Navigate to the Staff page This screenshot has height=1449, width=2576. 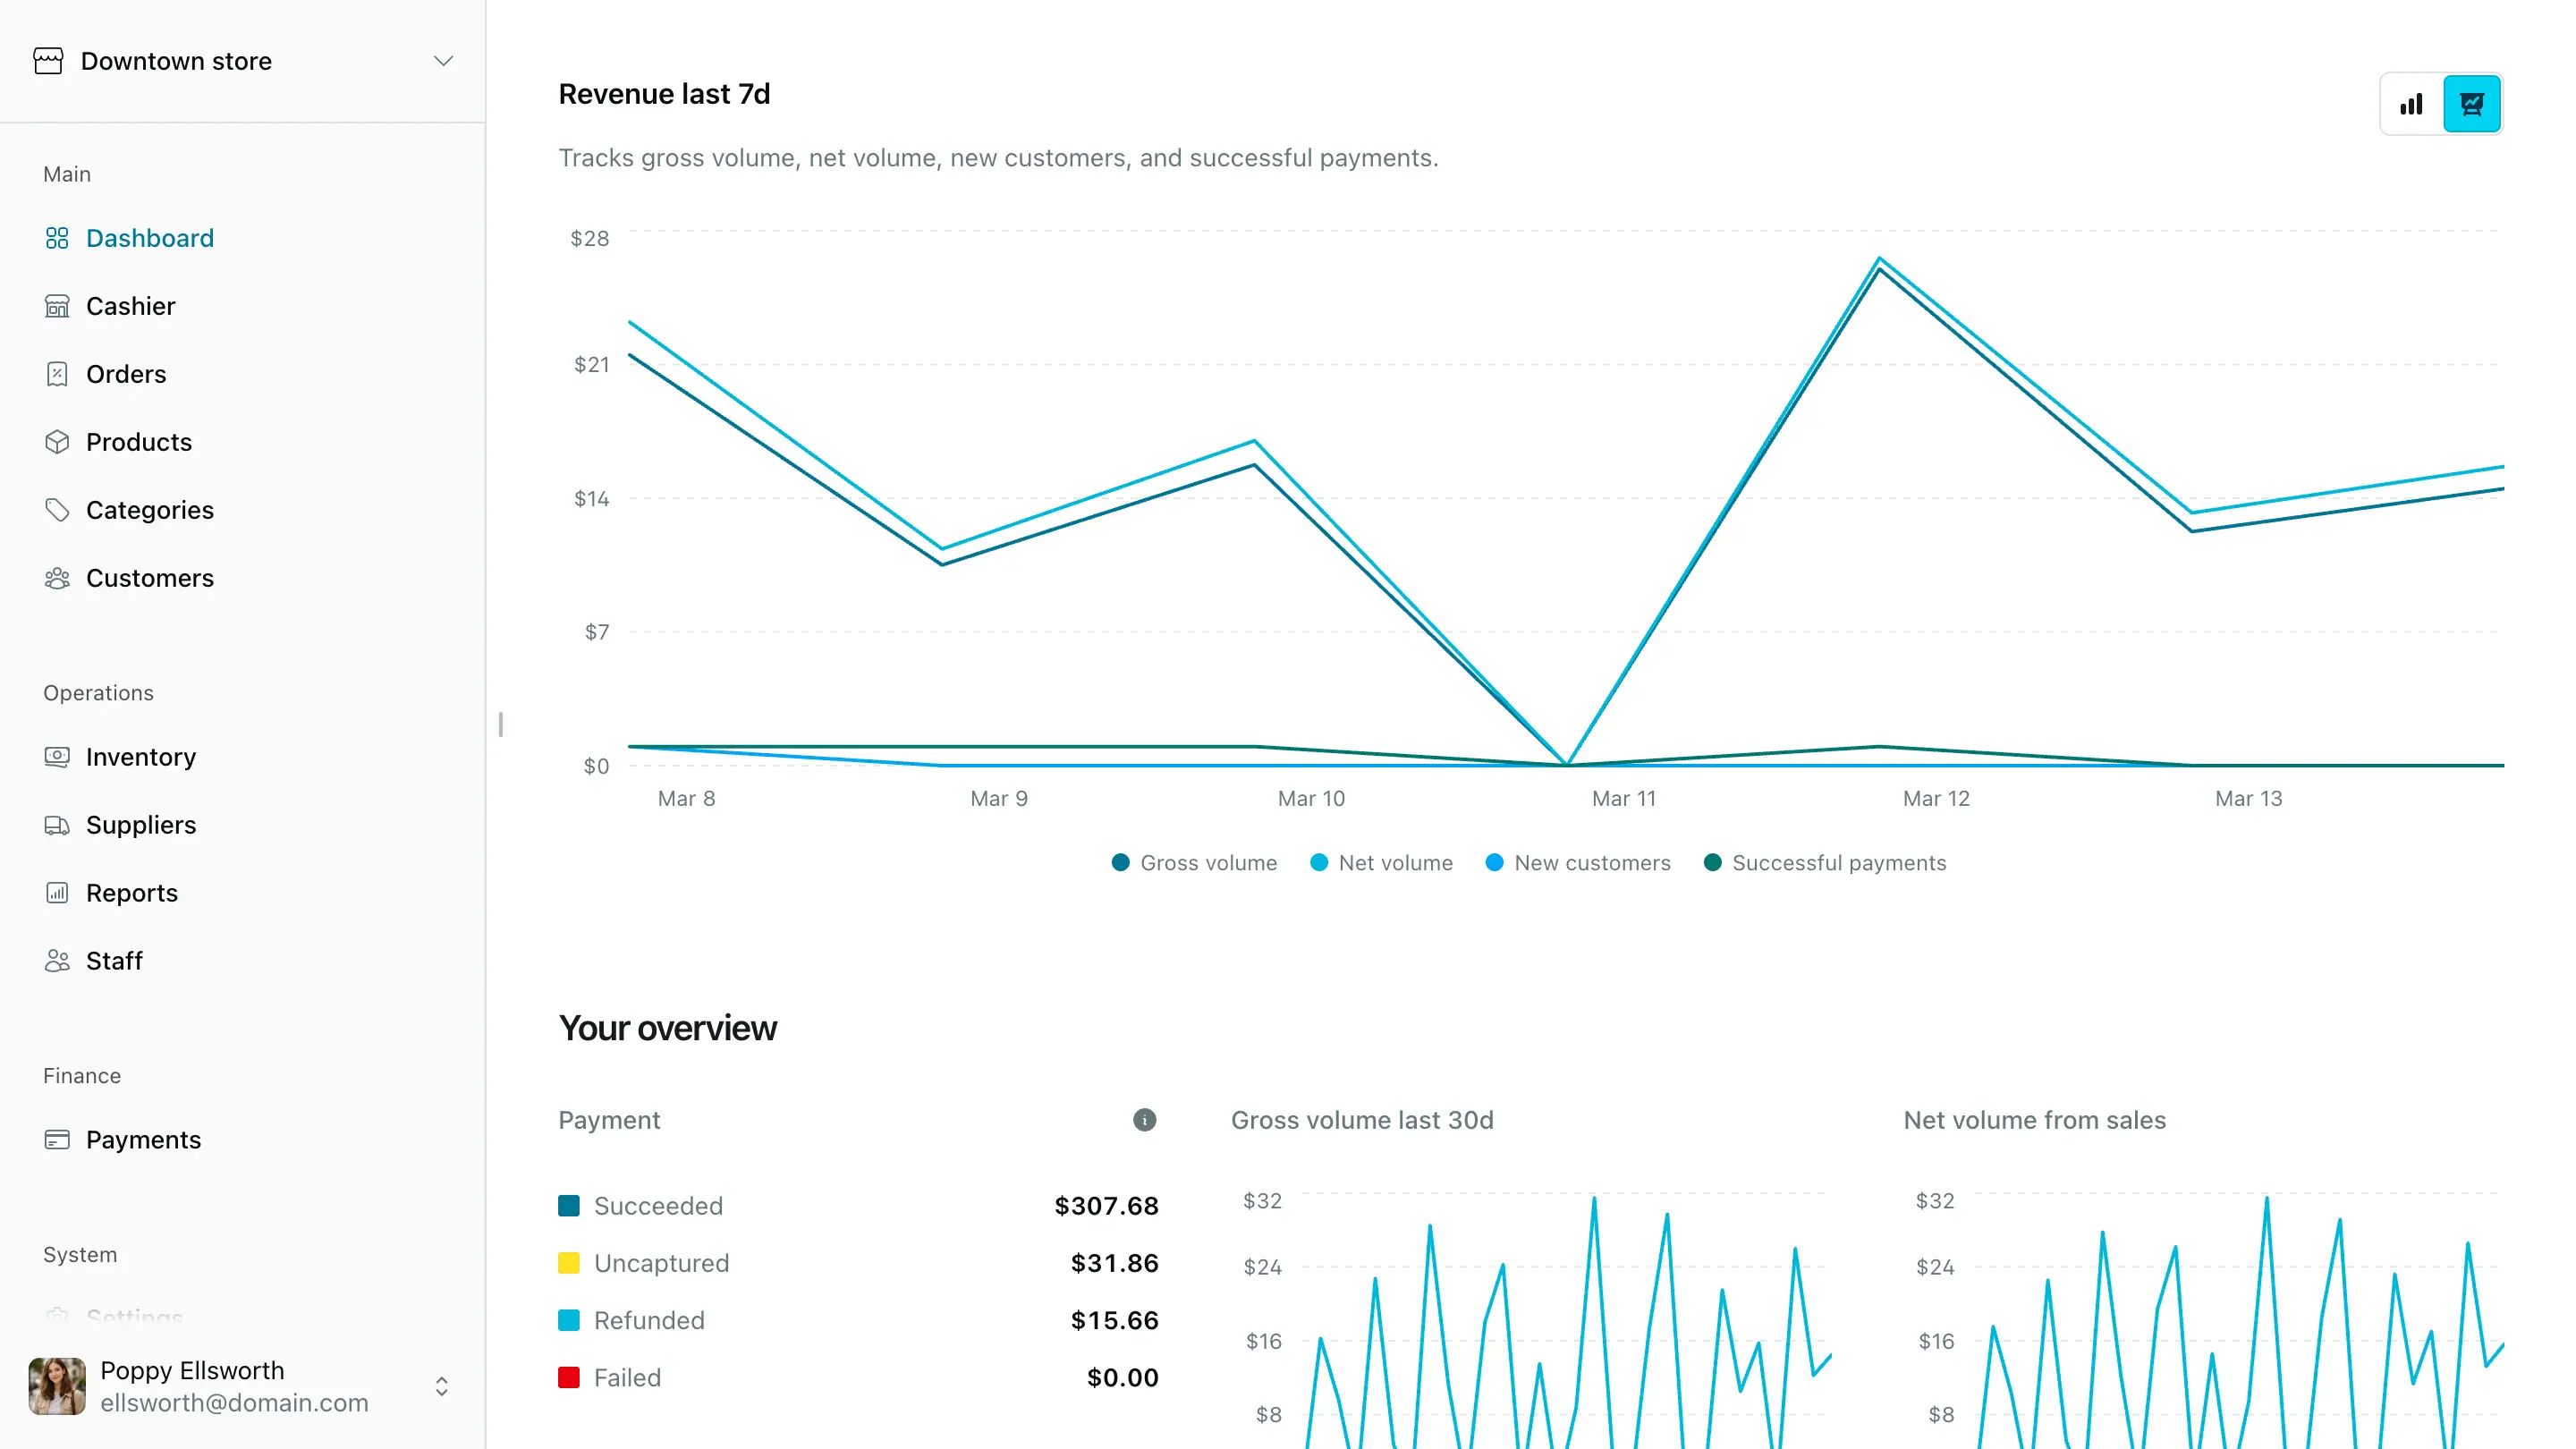(x=114, y=961)
